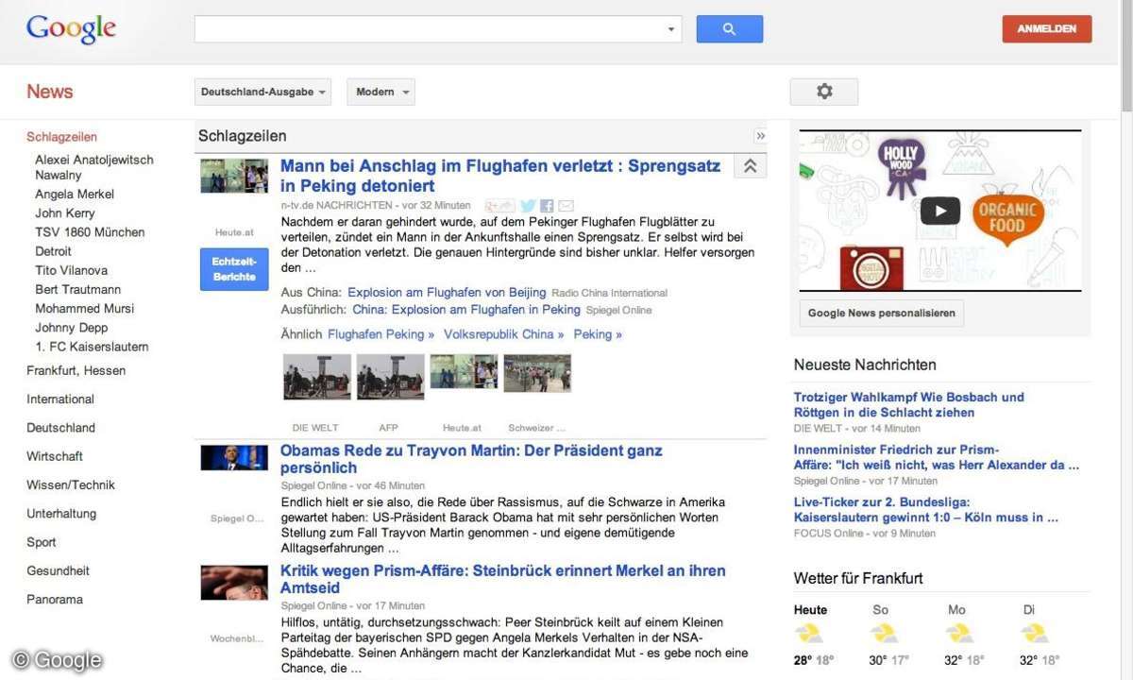The height and width of the screenshot is (680, 1133).
Task: Click related topic Peking »
Action: click(x=598, y=334)
